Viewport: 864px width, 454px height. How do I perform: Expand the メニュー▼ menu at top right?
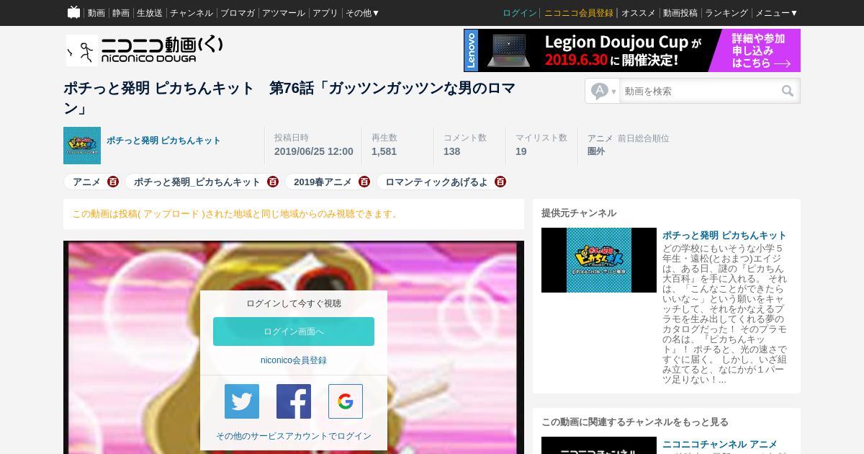776,13
